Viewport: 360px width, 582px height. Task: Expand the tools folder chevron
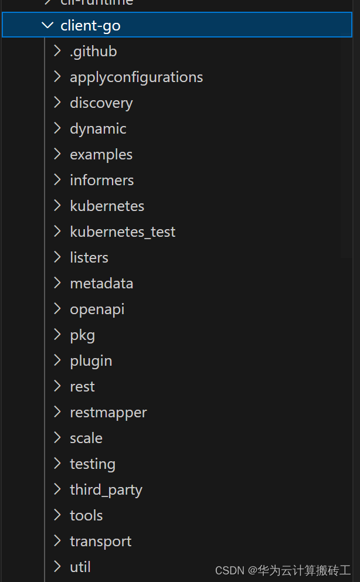(x=57, y=515)
